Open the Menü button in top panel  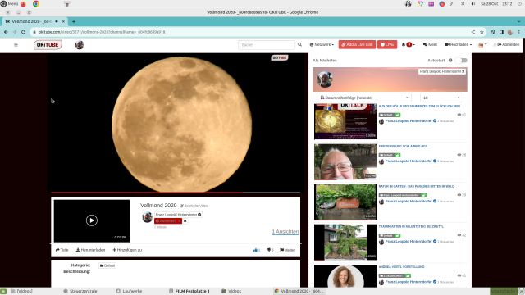(x=9, y=4)
